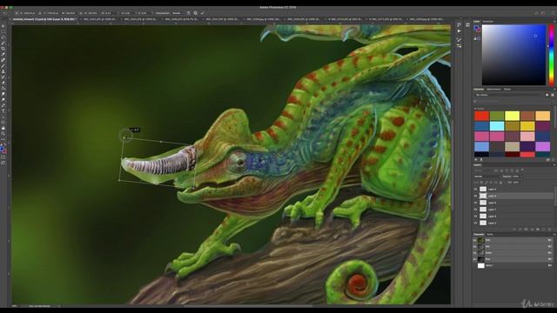
Task: Add a layer mask from Layers panel footer
Action: click(x=526, y=230)
